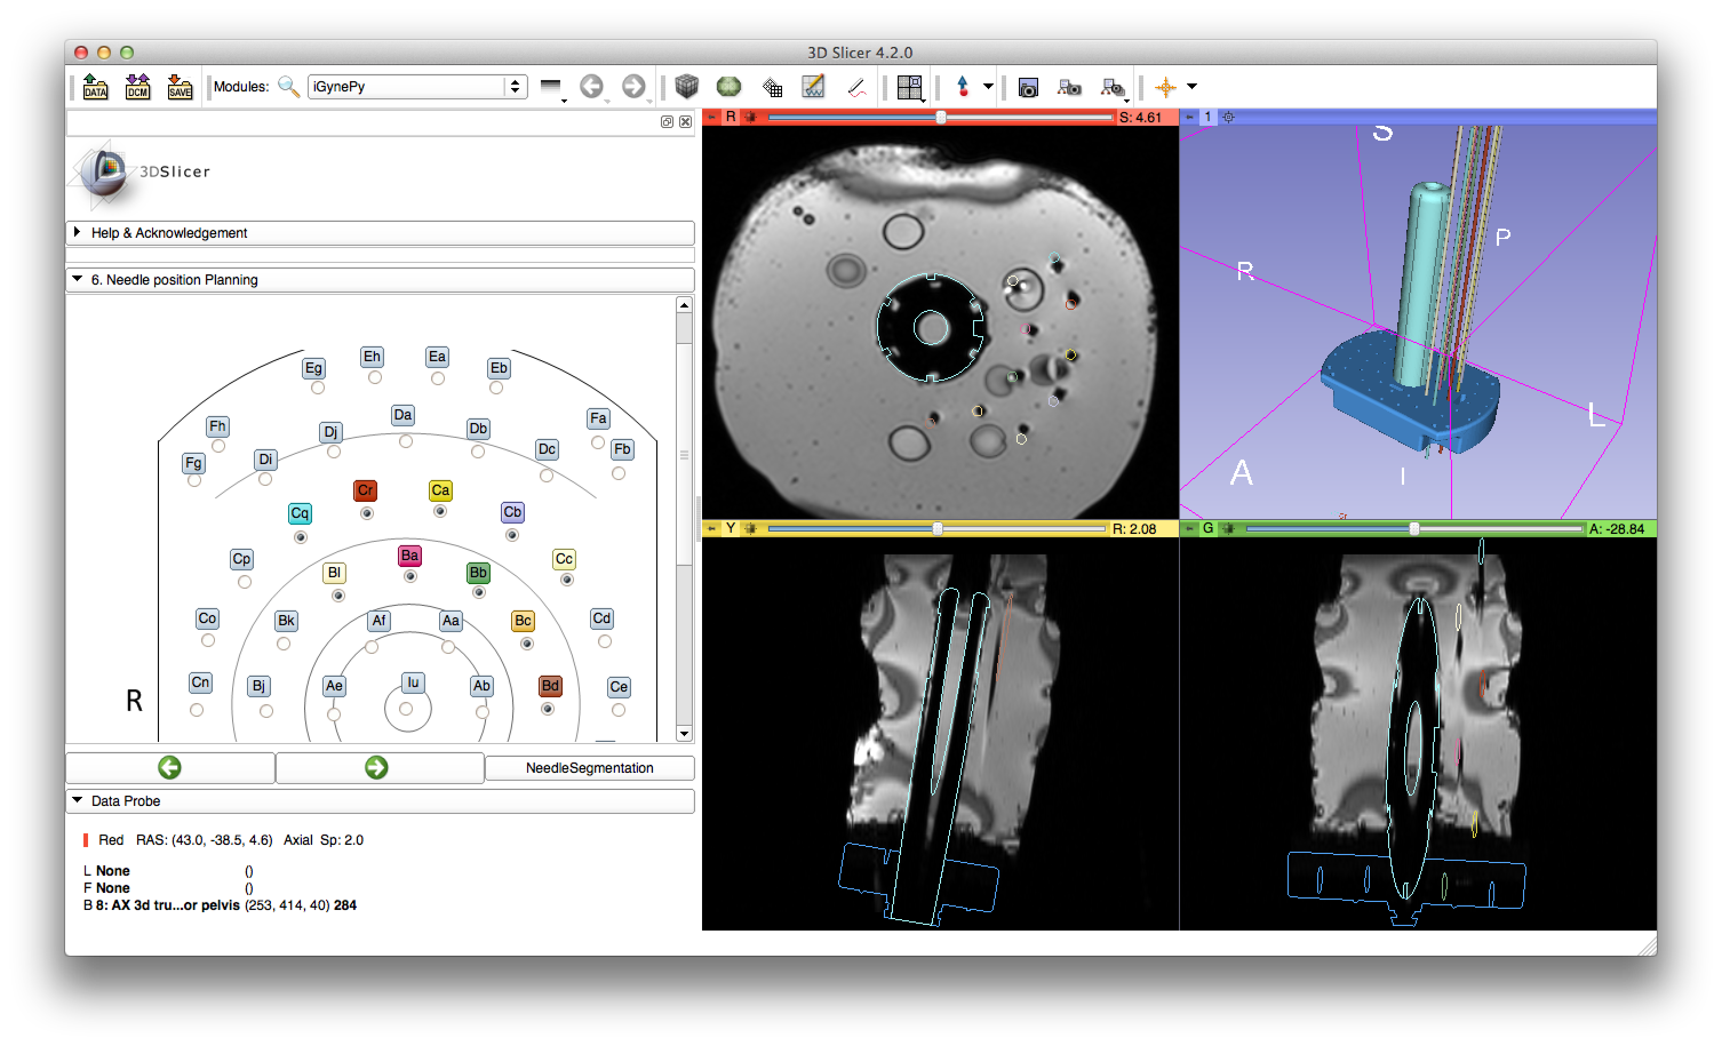The height and width of the screenshot is (1046, 1722).
Task: Click the SAVE scene icon
Action: click(180, 87)
